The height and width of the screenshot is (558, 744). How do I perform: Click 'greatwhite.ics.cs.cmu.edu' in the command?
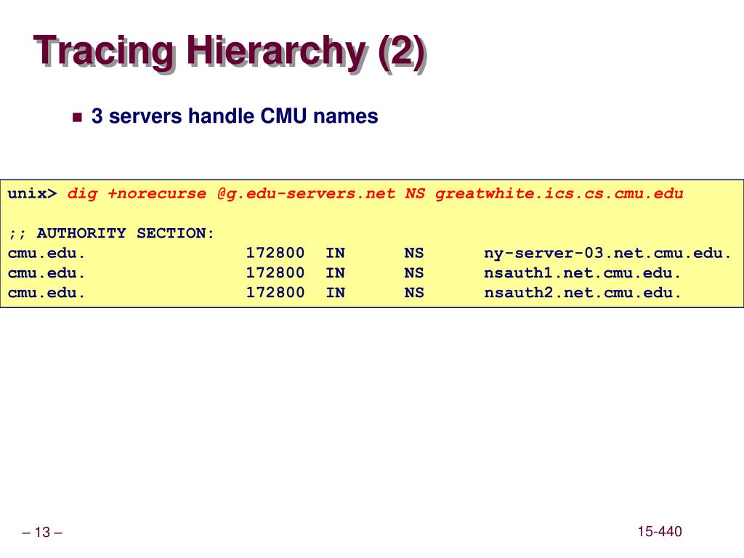coord(559,193)
